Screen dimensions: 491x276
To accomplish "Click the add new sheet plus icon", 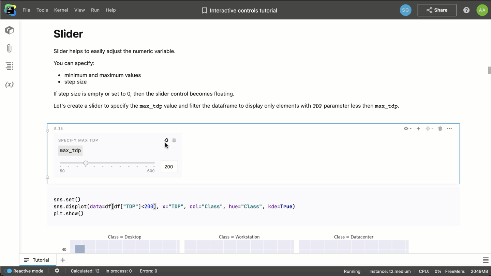I will pos(63,260).
